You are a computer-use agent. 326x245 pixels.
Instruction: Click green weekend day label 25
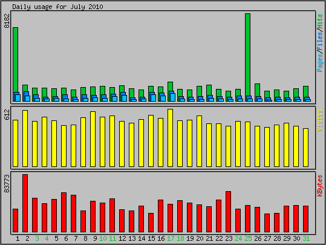click(x=248, y=238)
